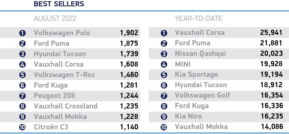Click the BEST SELLERS heading
Viewport: 289px width, 134px height.
pyautogui.click(x=59, y=4)
